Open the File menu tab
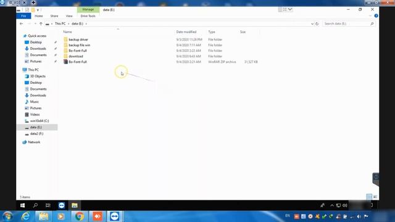Image resolution: width=395 pixels, height=222 pixels. tap(23, 16)
